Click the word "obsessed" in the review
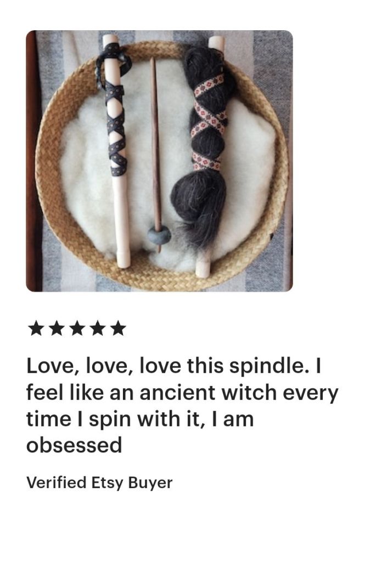 click(x=74, y=445)
